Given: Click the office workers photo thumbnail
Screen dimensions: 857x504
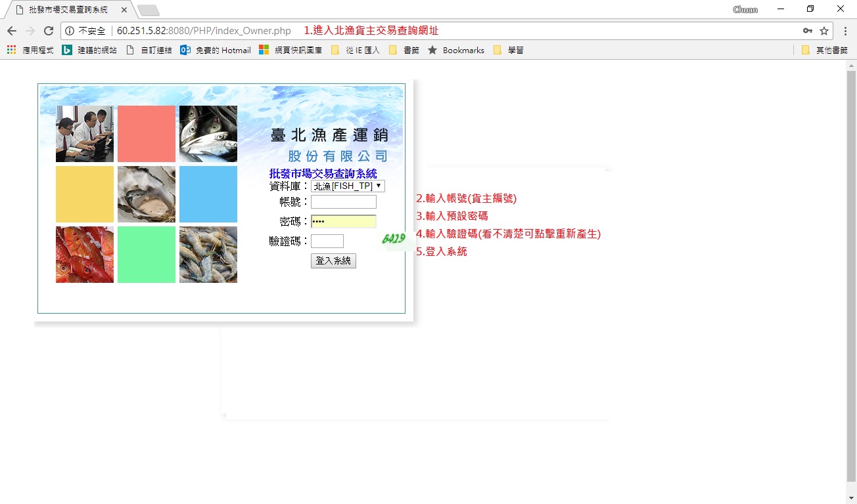Looking at the screenshot, I should [85, 134].
